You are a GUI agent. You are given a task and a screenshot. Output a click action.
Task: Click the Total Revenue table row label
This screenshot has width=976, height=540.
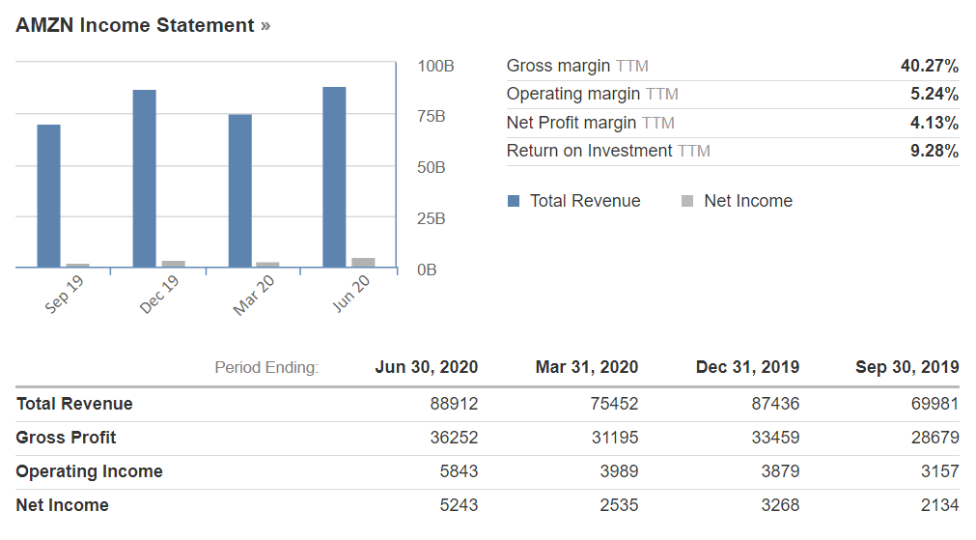point(74,404)
